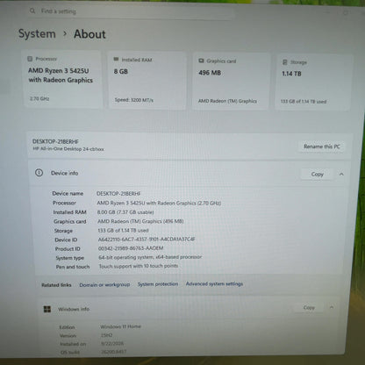Go back to System in breadcrumb
The height and width of the screenshot is (365, 365).
pos(37,33)
